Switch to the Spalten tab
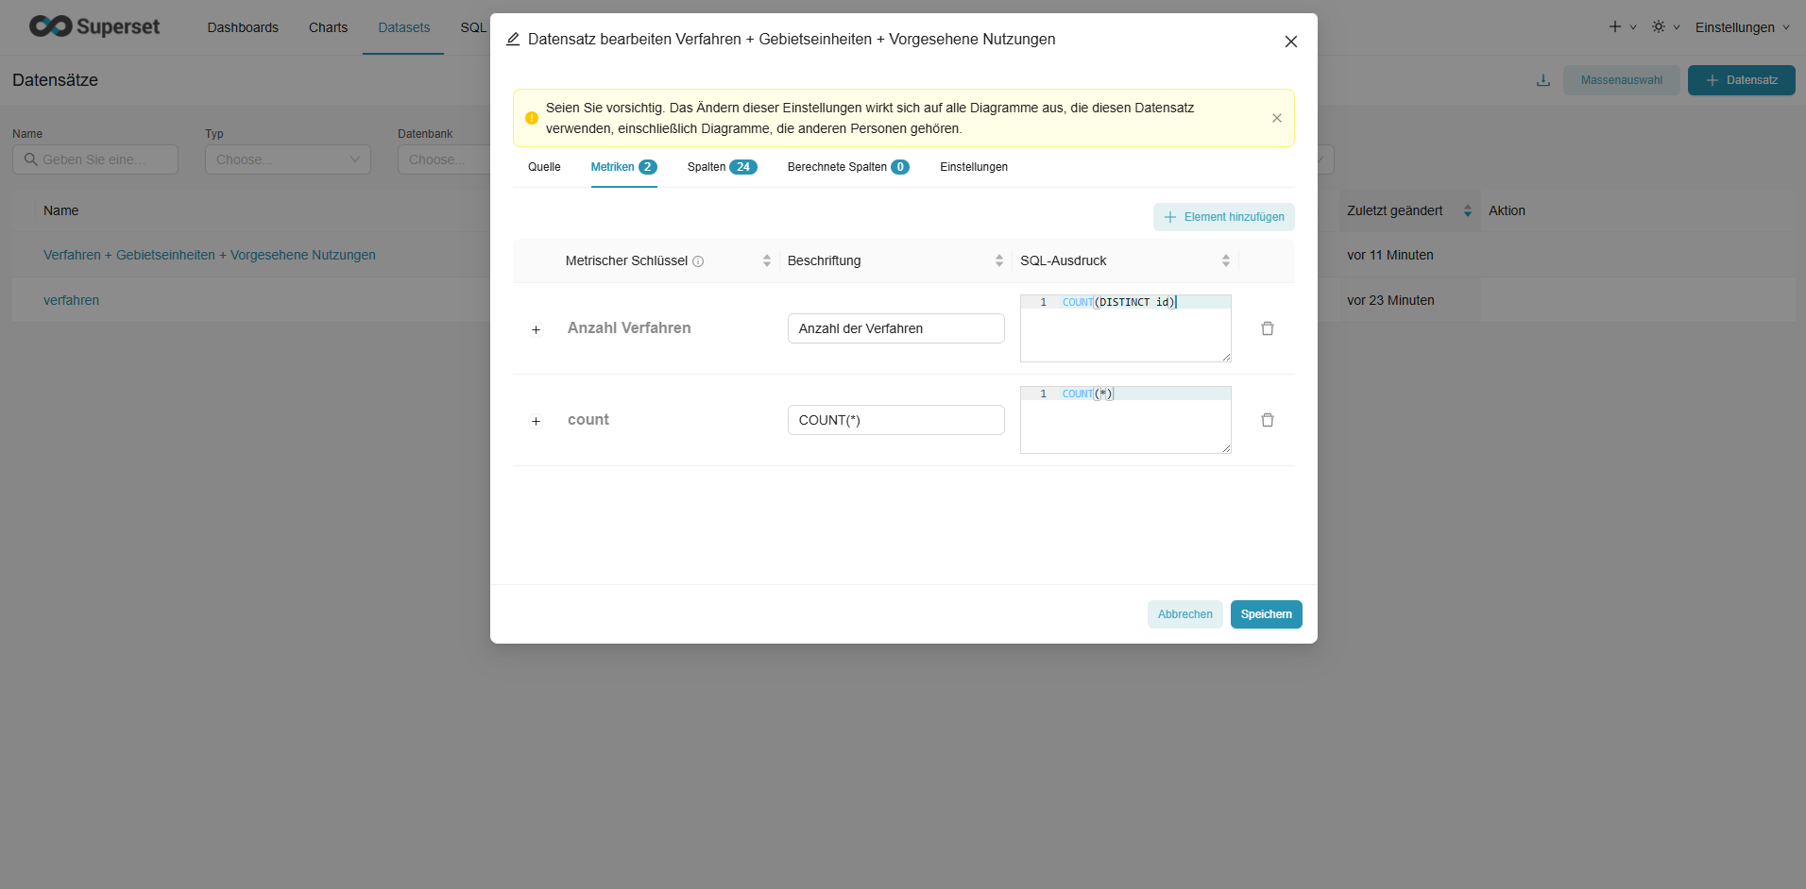1806x889 pixels. click(721, 167)
